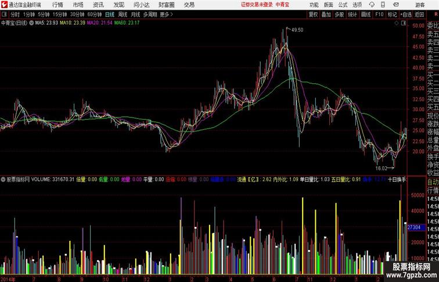This screenshot has width=439, height=282.
Task: Open the 财富圈 menu
Action: [166, 5]
